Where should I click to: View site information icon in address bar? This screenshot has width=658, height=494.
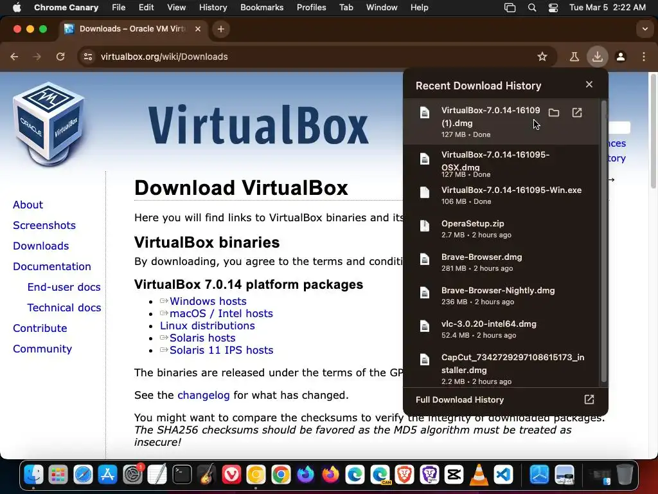tap(87, 57)
